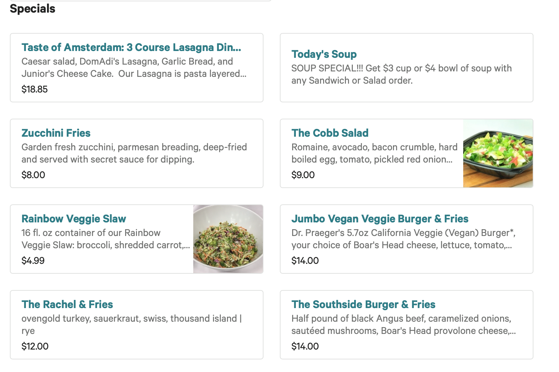Open the Zucchini Fries item
The width and height of the screenshot is (559, 372).
coord(56,133)
